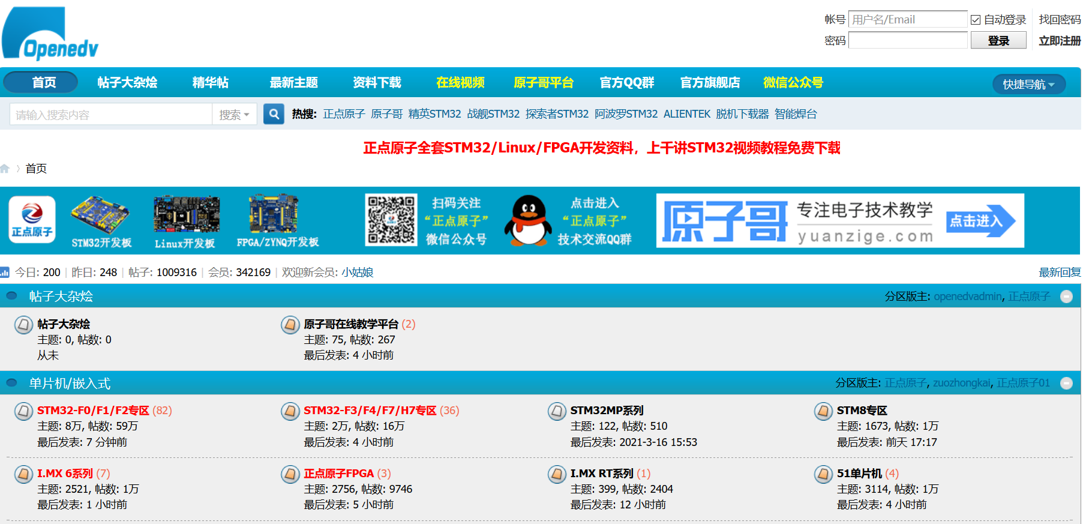Open the 原子哥平台 nav item
The height and width of the screenshot is (524, 1089).
(544, 82)
